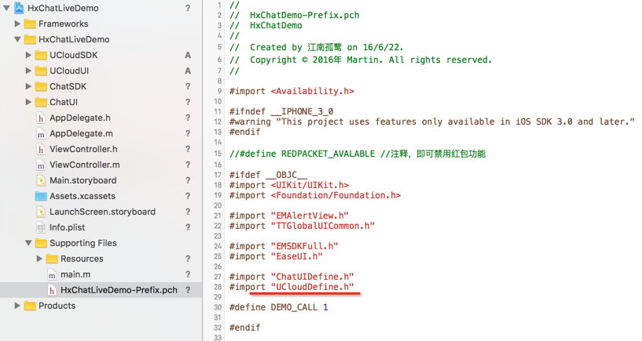Select the Supporting Files group name
642x341 pixels.
click(x=83, y=243)
